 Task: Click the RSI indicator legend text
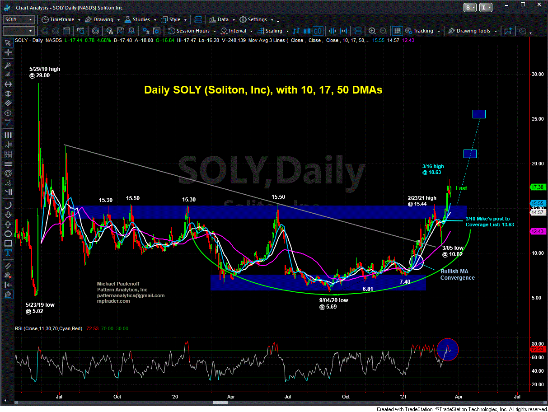pos(49,328)
